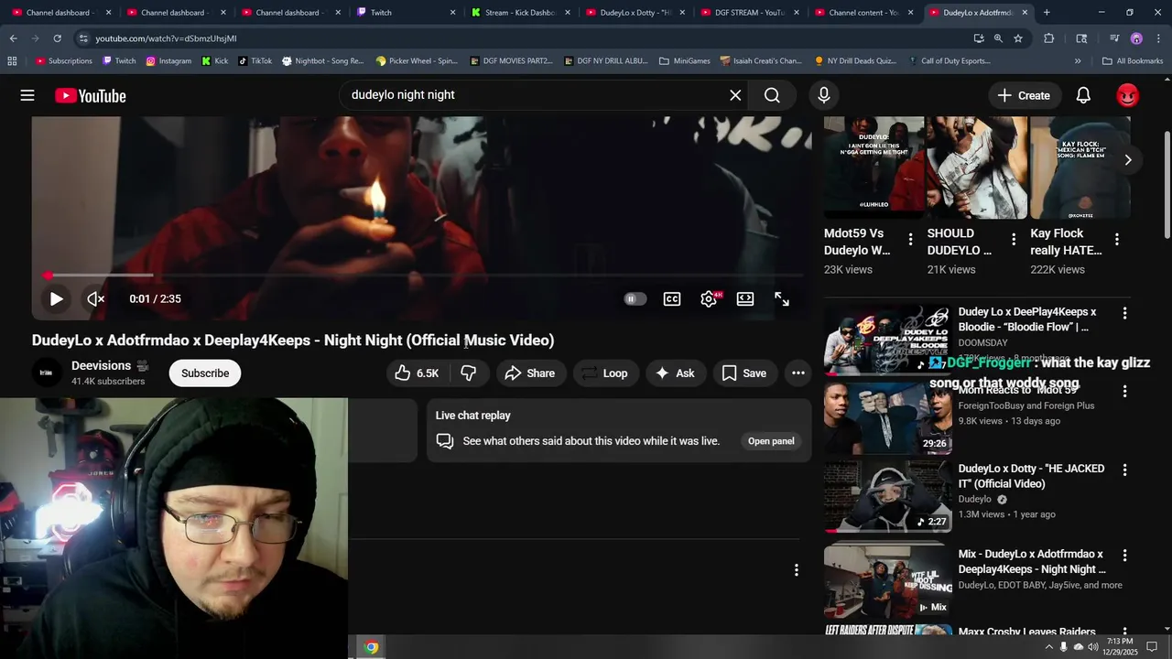Open taskbar volume control

click(1092, 647)
